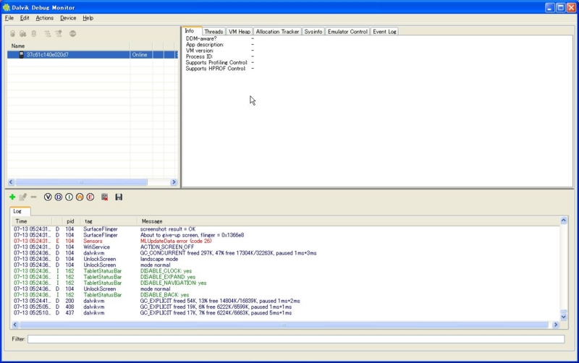Switch to the Info tab

192,31
